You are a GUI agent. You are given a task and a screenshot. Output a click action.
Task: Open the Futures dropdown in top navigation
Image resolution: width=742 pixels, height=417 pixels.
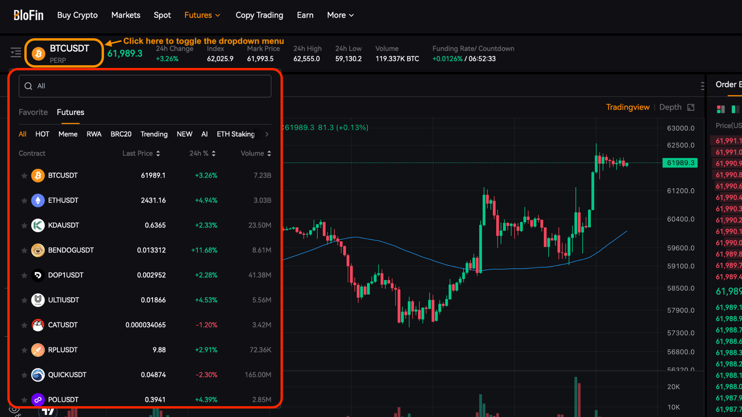coord(202,15)
